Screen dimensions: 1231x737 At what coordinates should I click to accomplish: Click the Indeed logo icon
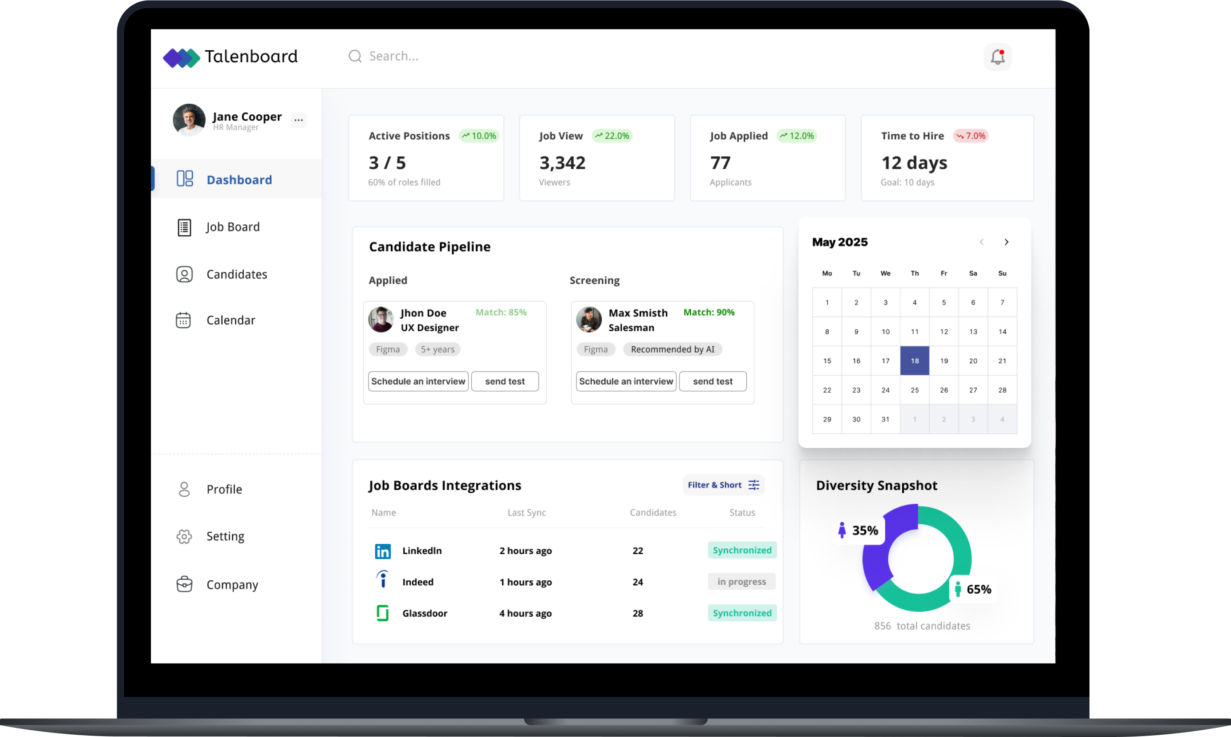pos(382,580)
